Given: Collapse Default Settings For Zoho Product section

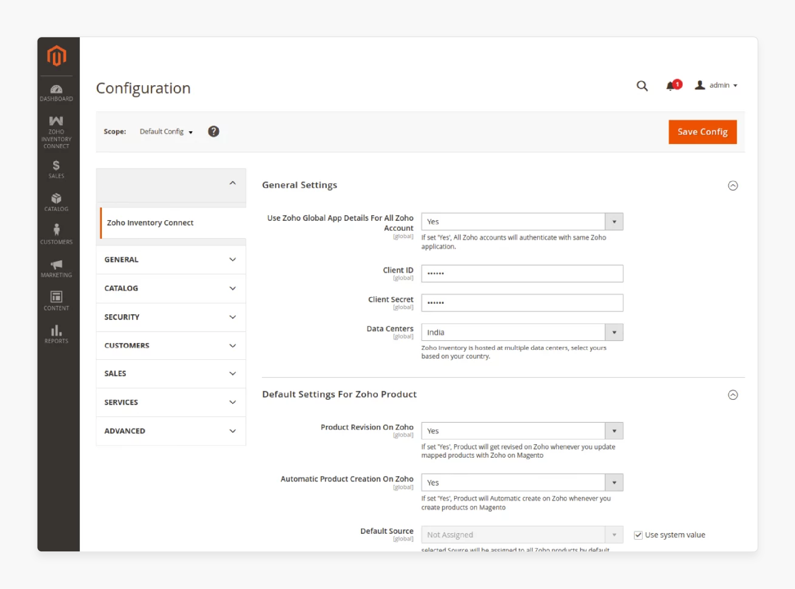Looking at the screenshot, I should tap(732, 395).
